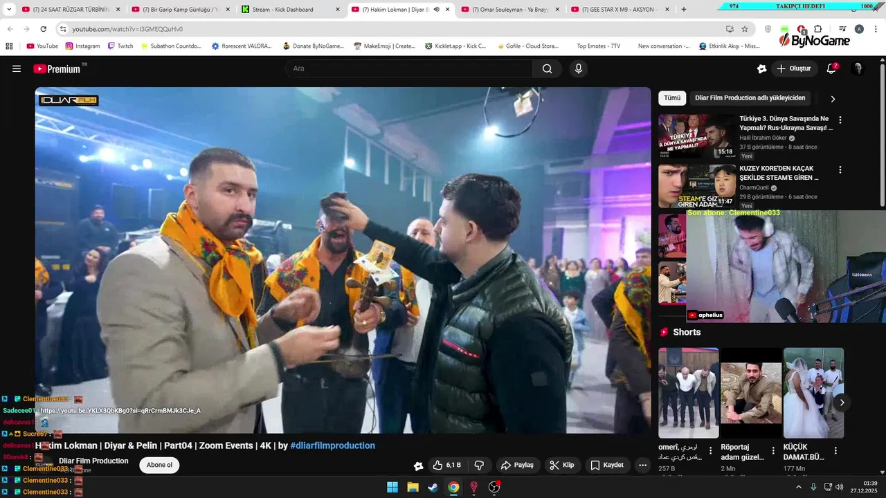This screenshot has width=886, height=498.
Task: Open a new browser tab
Action: (x=684, y=10)
